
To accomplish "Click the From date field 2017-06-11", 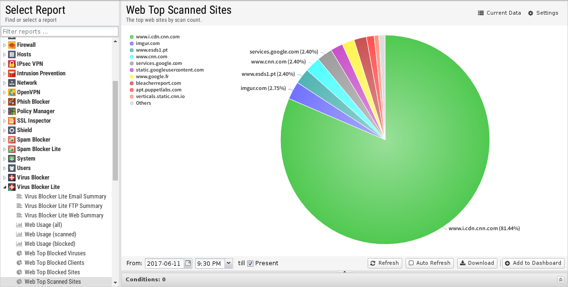I will coord(164,263).
